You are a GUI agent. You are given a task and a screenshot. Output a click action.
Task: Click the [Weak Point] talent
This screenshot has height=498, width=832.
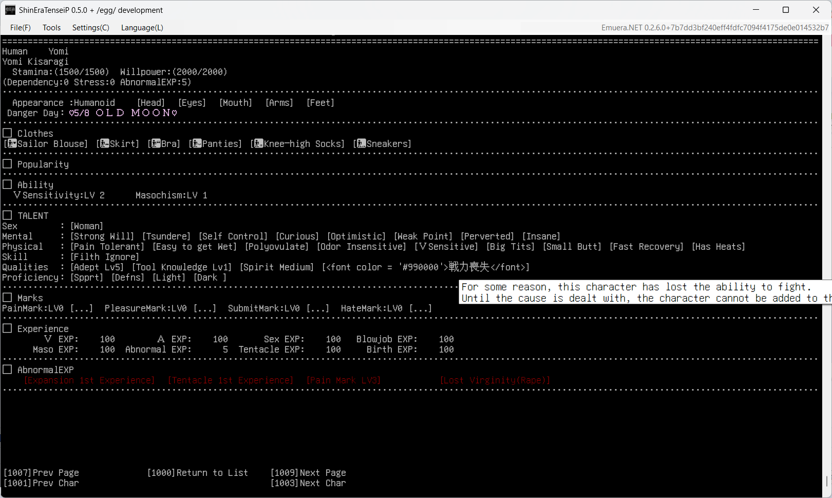tap(423, 236)
